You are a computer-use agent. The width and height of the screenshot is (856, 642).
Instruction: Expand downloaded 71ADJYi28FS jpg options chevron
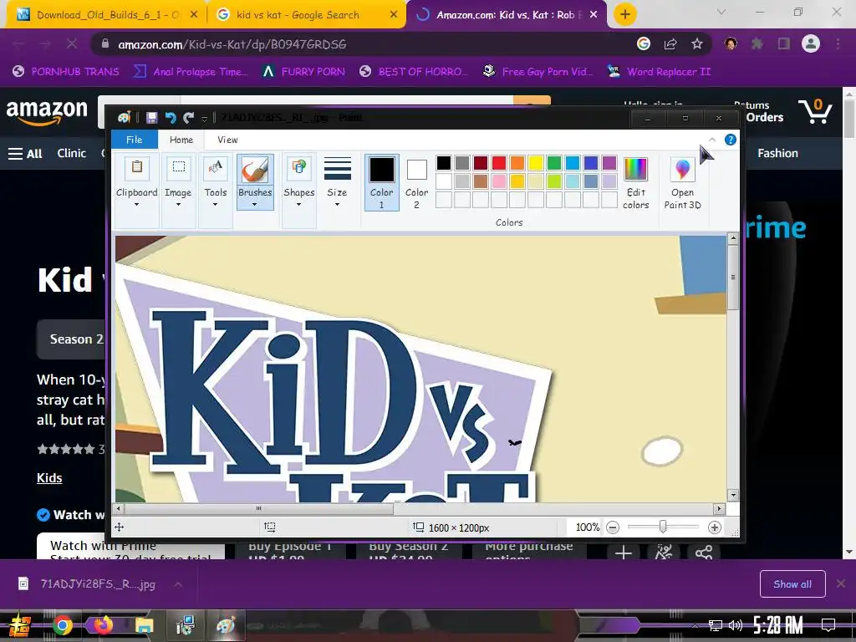[x=178, y=584]
